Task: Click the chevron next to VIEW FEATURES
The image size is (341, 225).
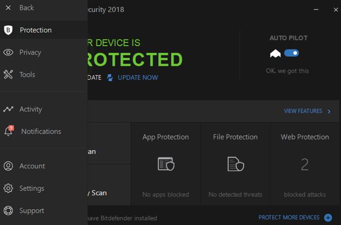Action: click(329, 111)
